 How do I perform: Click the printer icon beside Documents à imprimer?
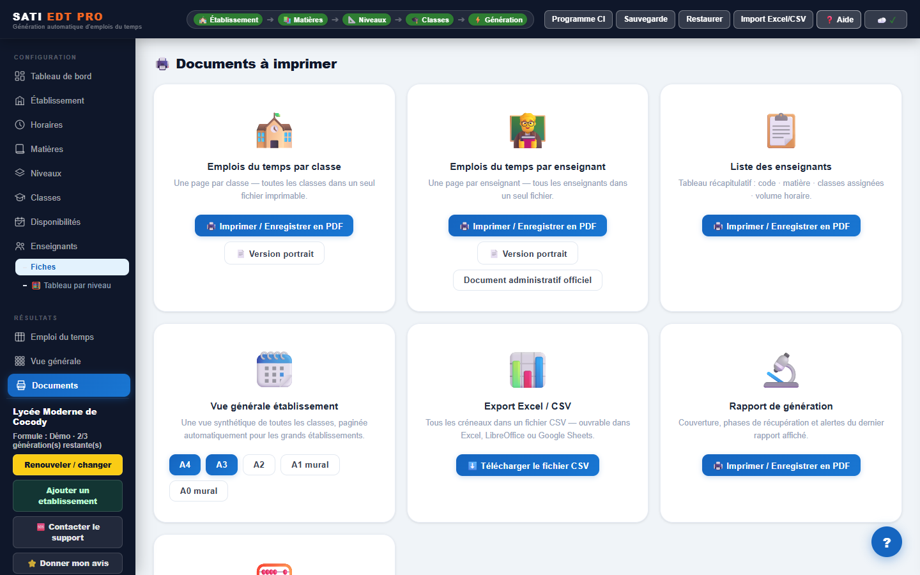(x=162, y=64)
